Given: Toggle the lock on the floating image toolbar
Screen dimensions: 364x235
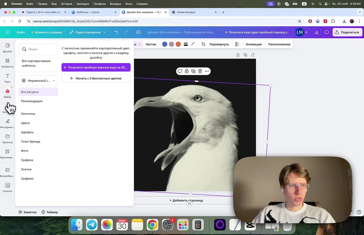Looking at the screenshot, I should (187, 71).
